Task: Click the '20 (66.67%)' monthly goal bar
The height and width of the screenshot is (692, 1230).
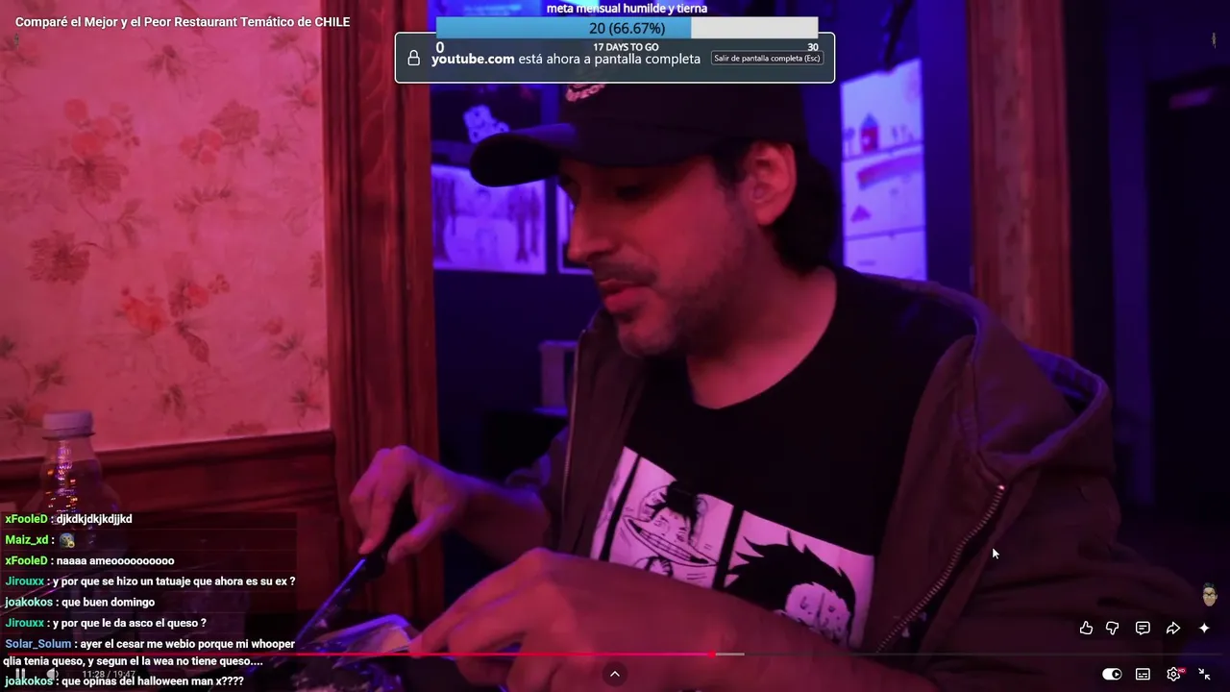Action: click(x=627, y=29)
